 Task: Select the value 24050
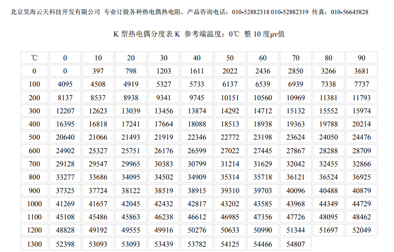[x=328, y=137]
